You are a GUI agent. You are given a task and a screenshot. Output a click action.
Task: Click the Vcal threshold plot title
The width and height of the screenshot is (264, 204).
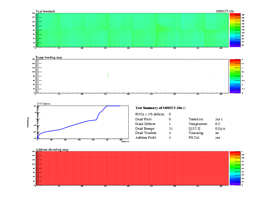(x=45, y=11)
